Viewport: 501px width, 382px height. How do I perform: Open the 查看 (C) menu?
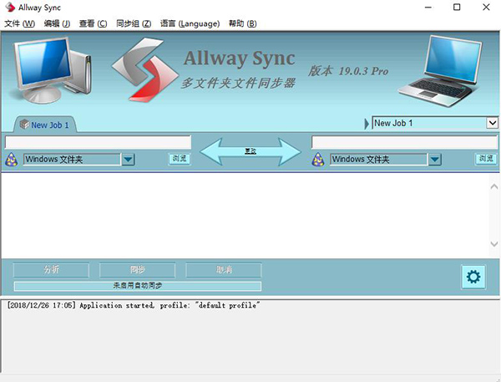tap(93, 23)
